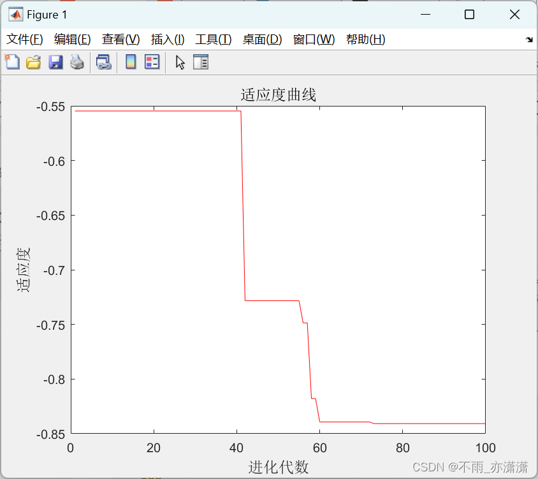Minimize the Figure 1 window
The image size is (538, 479).
425,15
